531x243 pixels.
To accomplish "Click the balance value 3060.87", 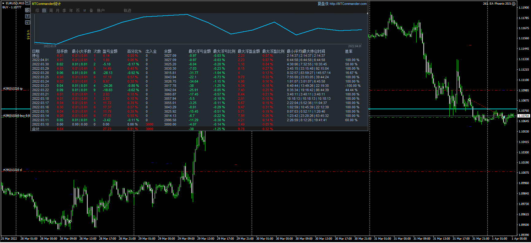I will click(x=170, y=94).
